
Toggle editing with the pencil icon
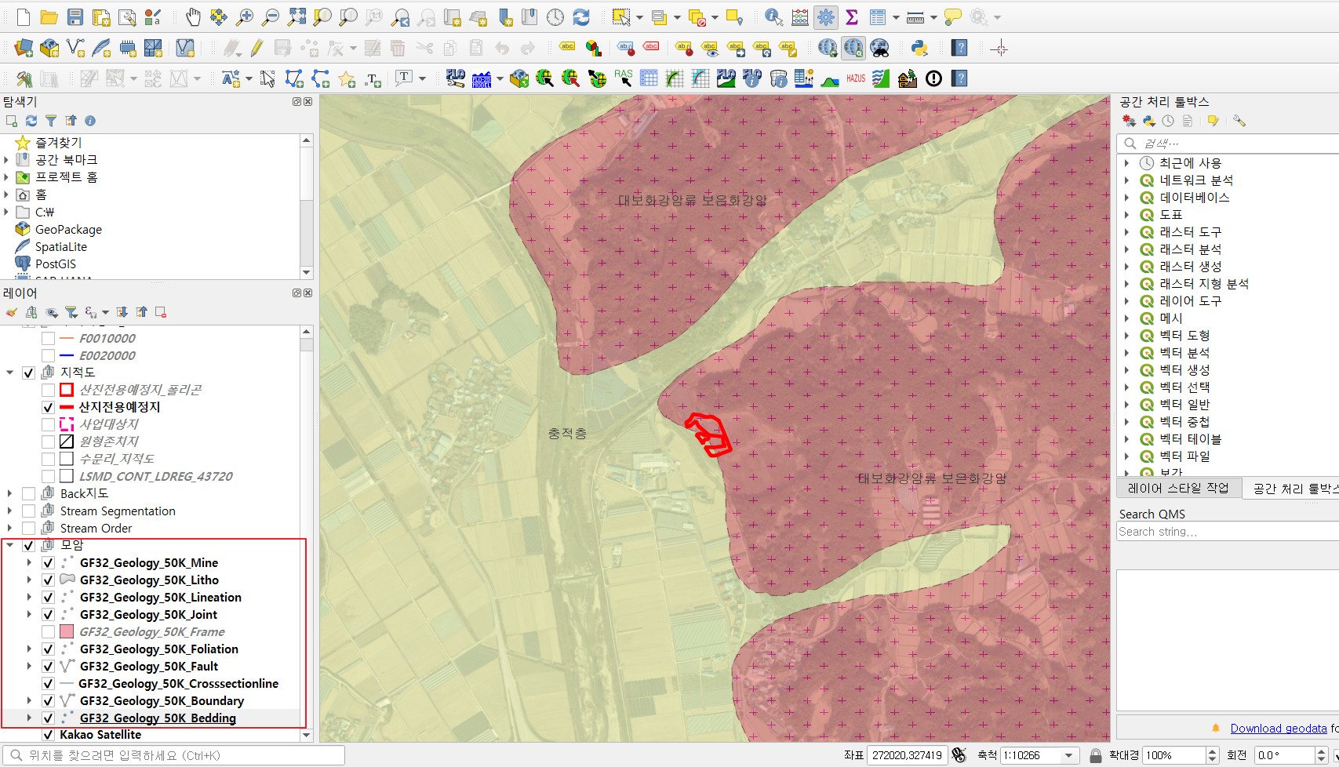257,49
